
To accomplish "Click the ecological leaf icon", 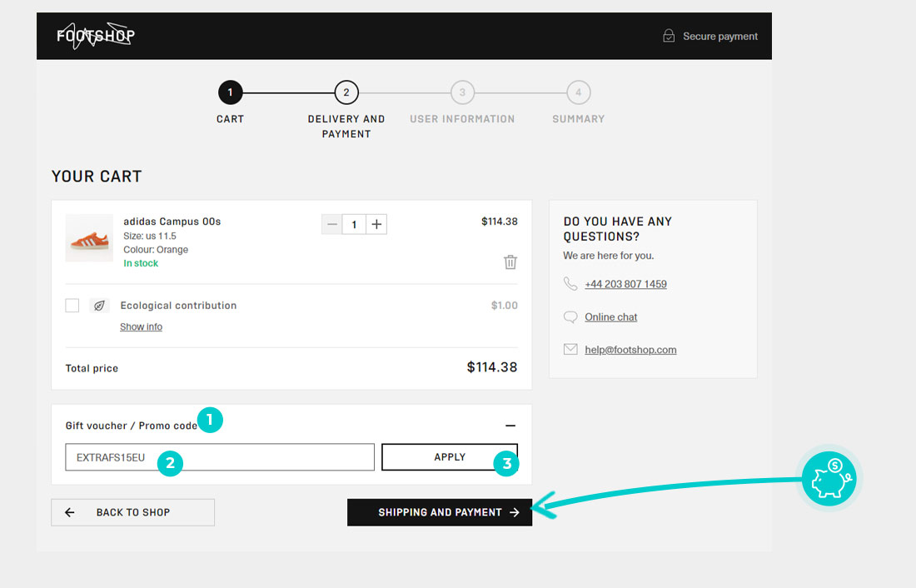I will point(99,306).
